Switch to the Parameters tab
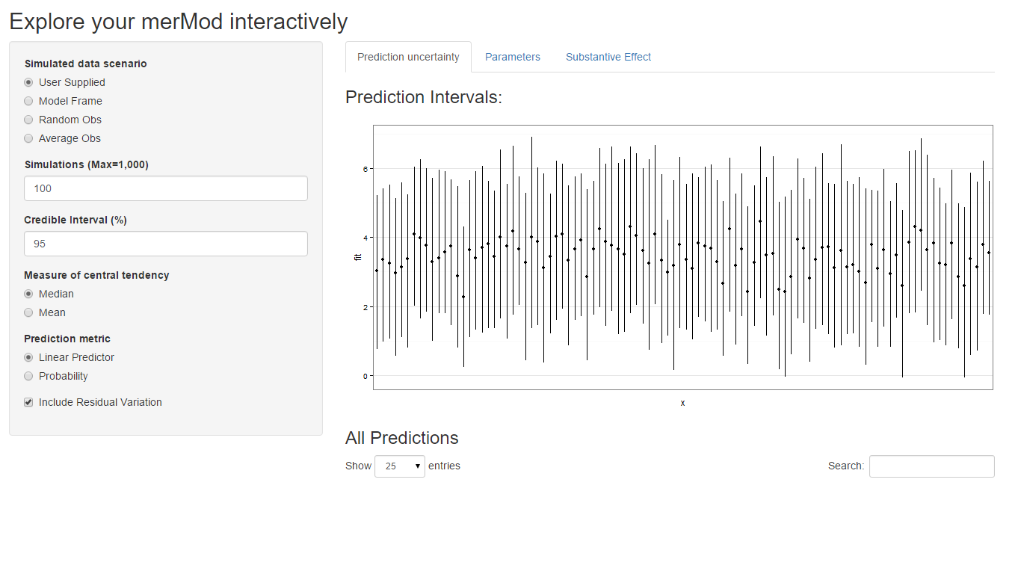 click(x=513, y=57)
